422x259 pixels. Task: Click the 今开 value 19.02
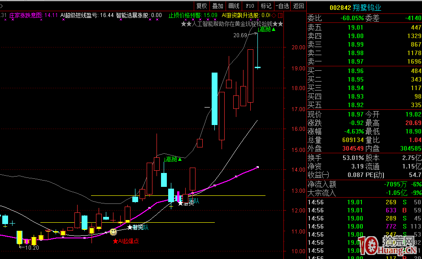[413, 115]
